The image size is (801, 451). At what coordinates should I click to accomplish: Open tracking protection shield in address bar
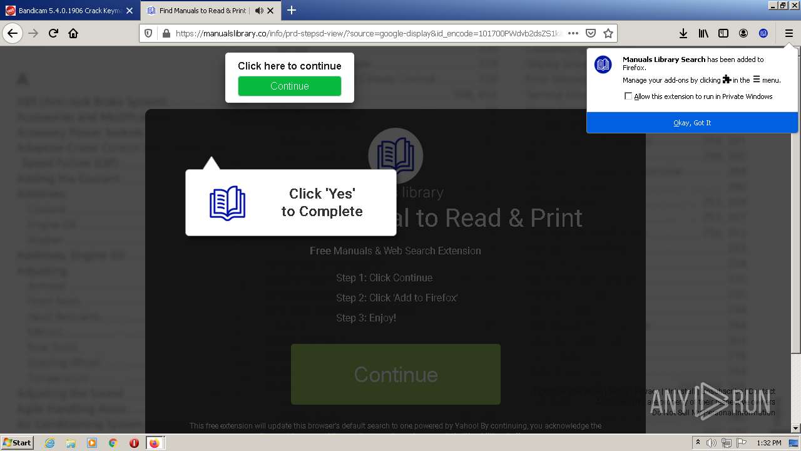pyautogui.click(x=148, y=33)
